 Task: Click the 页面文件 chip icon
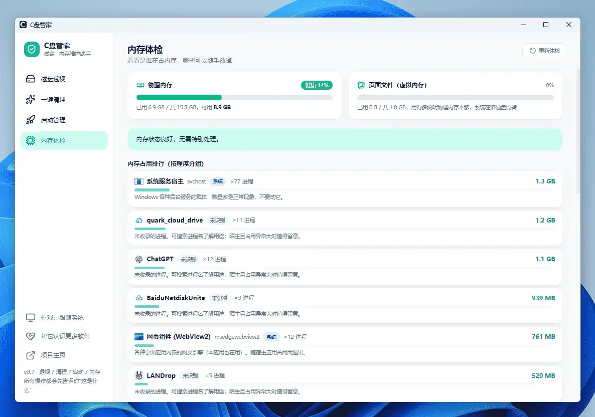(361, 85)
